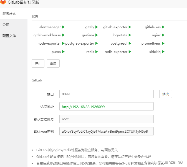187x167 pixels.
Task: Click the puma service name
Action: coord(56,52)
